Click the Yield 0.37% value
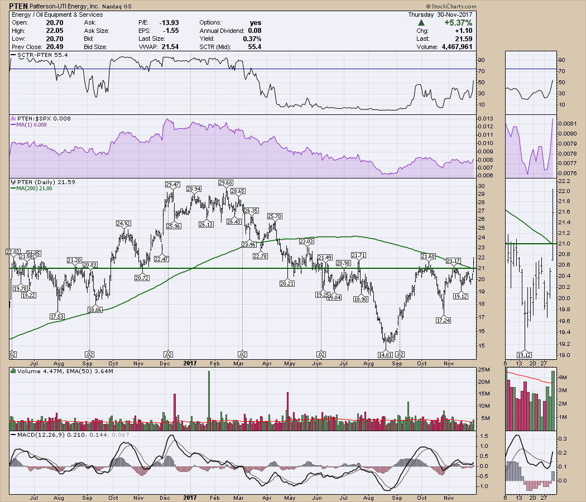The image size is (586, 502). pyautogui.click(x=252, y=38)
